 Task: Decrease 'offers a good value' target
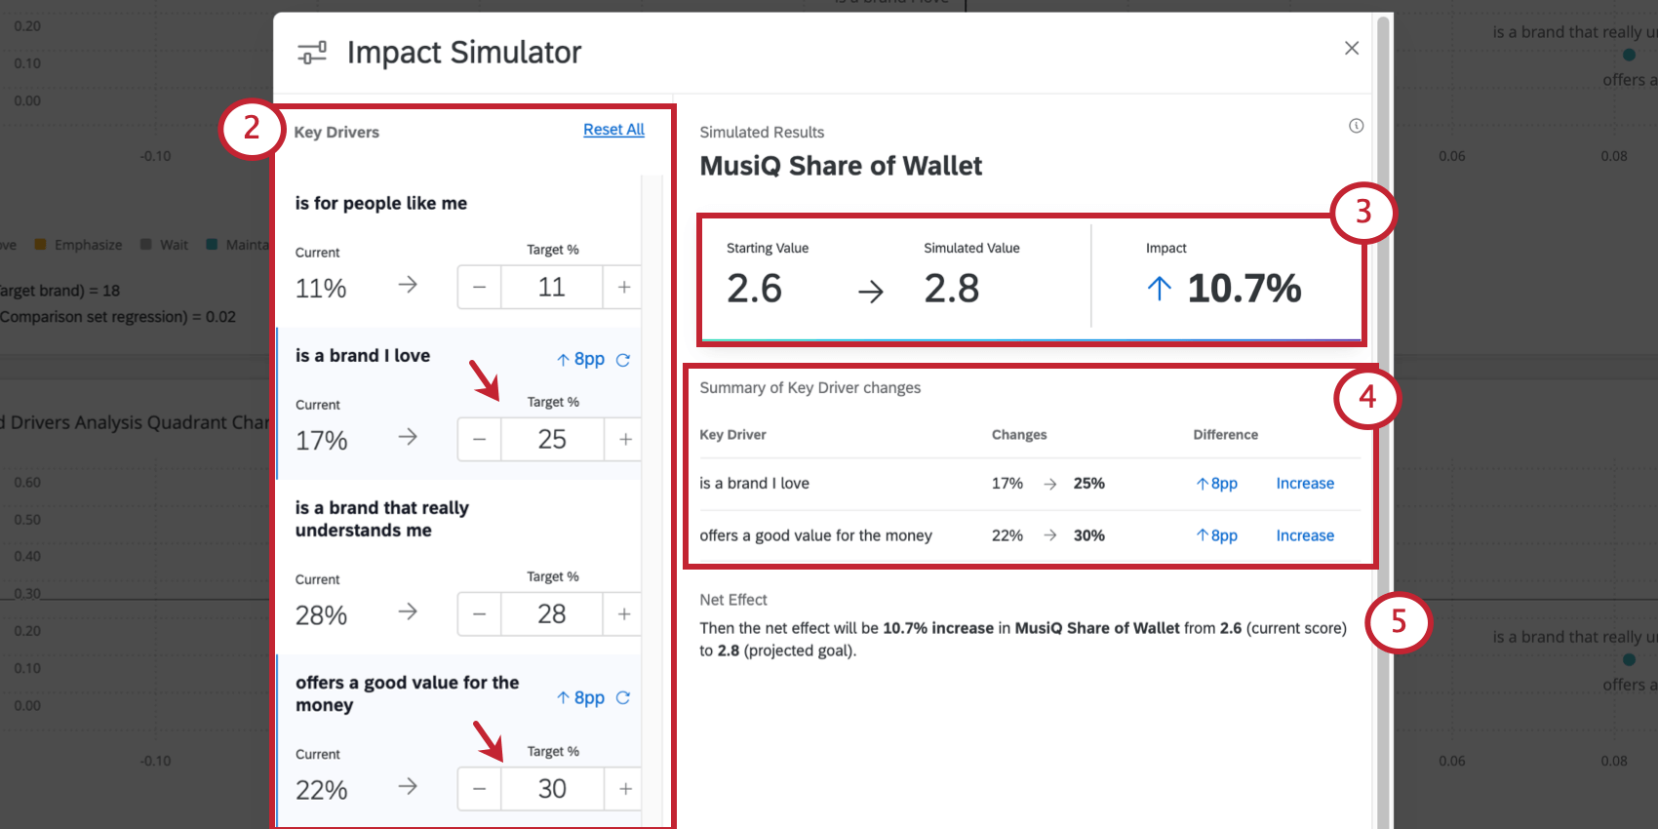(x=480, y=789)
